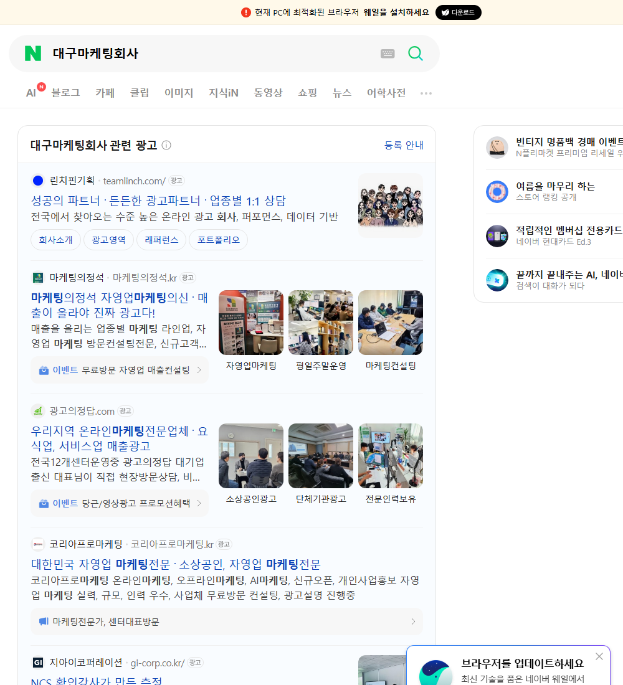The image size is (623, 685).
Task: Click the 웨일을 설치하세요 banner text
Action: 396,12
